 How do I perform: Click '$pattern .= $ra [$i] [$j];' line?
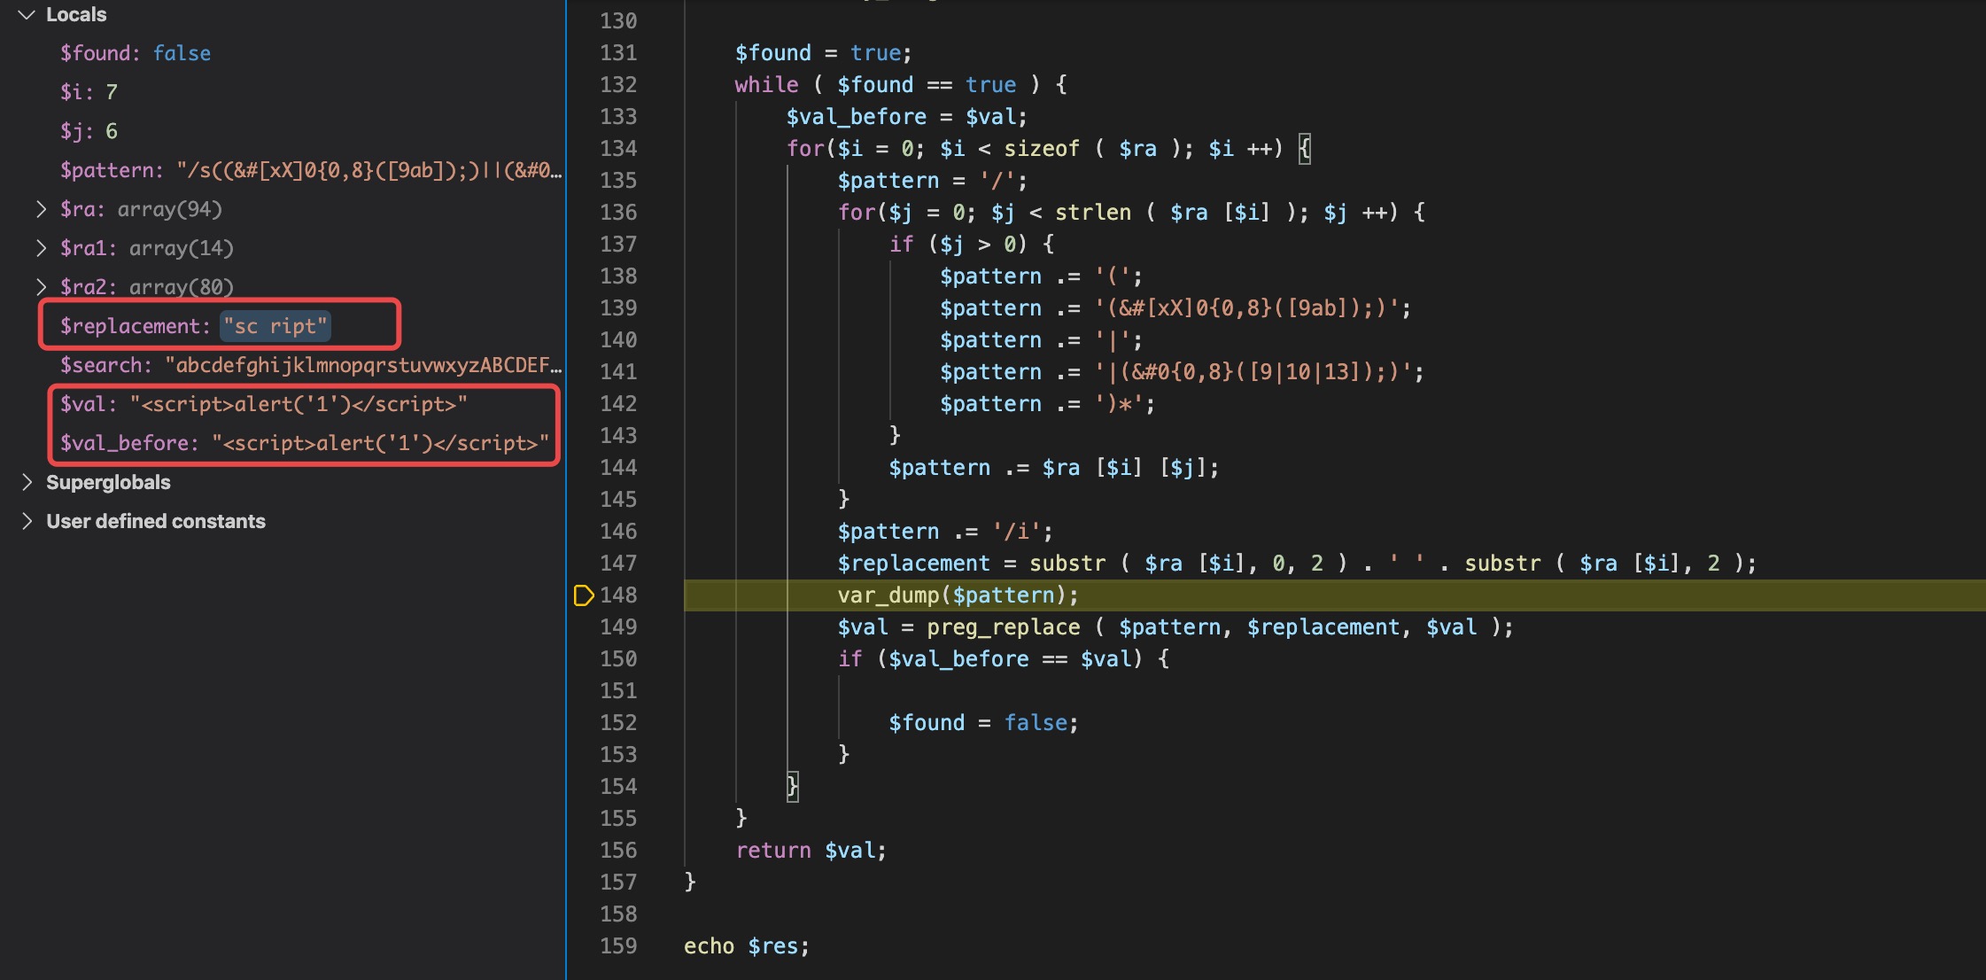pos(1054,468)
